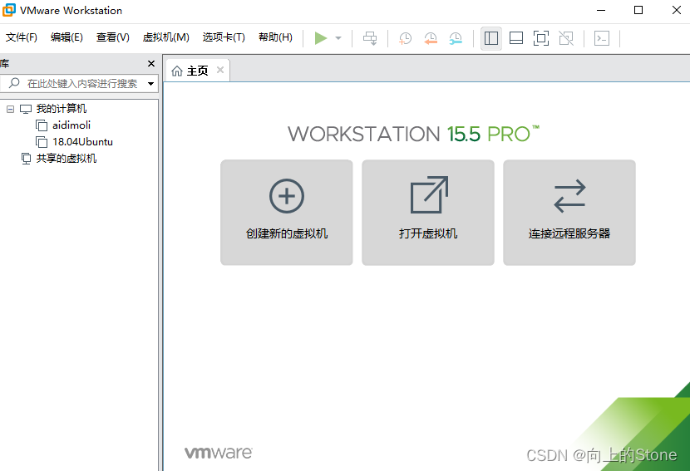This screenshot has width=690, height=471.
Task: Open the 选项卡(T) menu
Action: (x=224, y=37)
